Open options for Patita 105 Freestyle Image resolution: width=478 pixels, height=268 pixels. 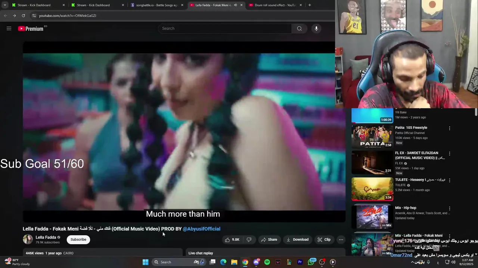pos(450,128)
